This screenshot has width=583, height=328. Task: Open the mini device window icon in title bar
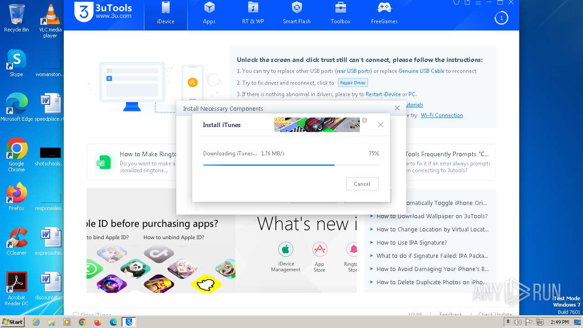point(467,2)
